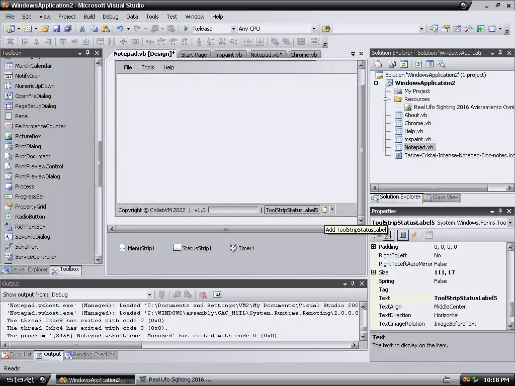This screenshot has width=515, height=386.
Task: Sort properties alphabetically in the Properties panel
Action: click(x=389, y=235)
